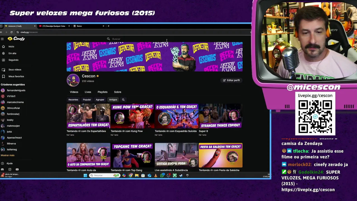Click the Editar perfil button
Image resolution: width=357 pixels, height=201 pixels.
(x=231, y=80)
